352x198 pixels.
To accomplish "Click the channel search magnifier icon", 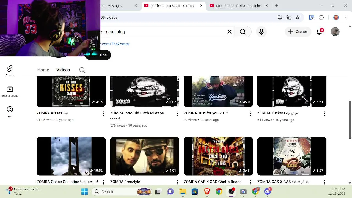I will point(82,70).
